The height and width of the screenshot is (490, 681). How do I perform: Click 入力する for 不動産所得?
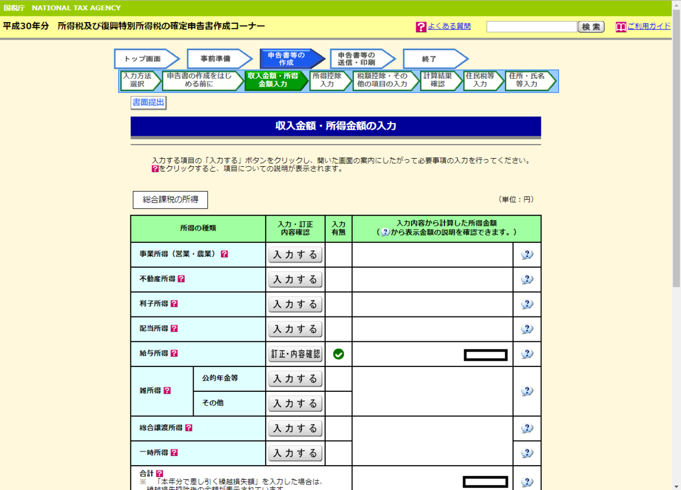pyautogui.click(x=295, y=280)
